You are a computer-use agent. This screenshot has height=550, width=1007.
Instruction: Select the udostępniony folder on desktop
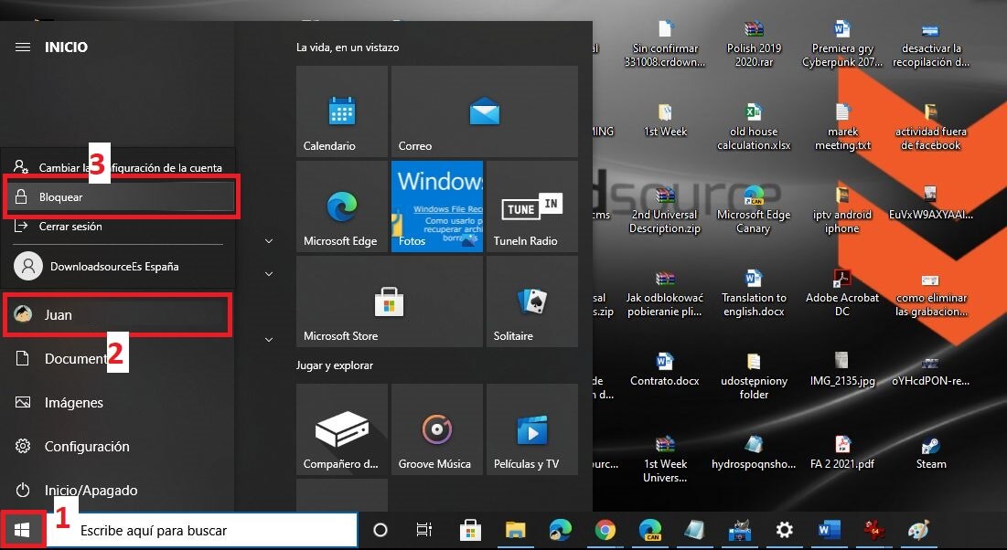(x=754, y=376)
